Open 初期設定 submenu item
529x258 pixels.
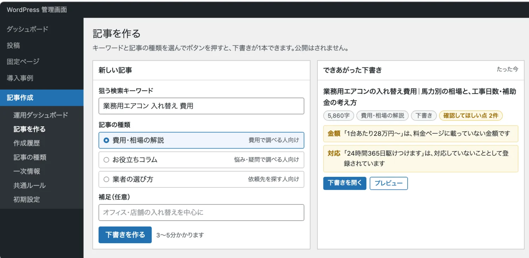tap(27, 200)
